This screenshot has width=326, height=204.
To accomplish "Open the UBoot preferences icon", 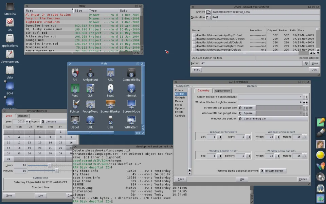I will coord(75,120).
